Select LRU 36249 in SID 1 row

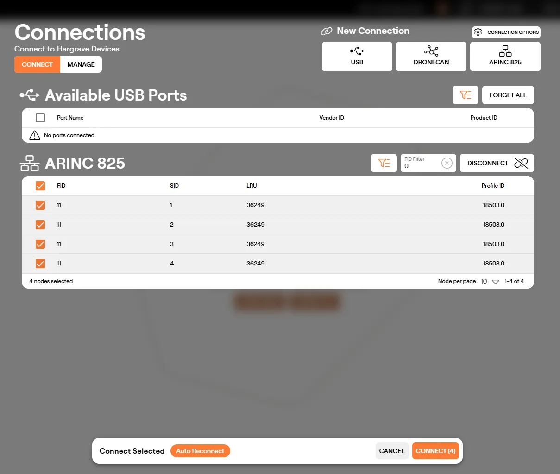point(256,205)
